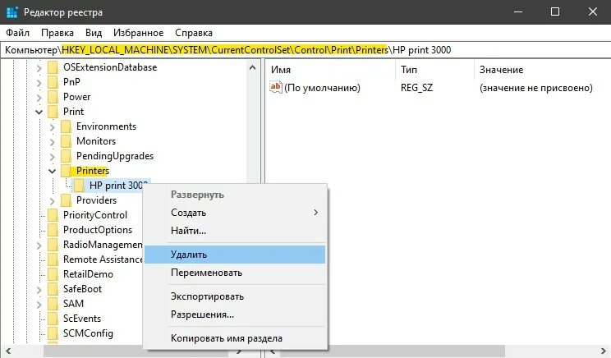Expand the Monitors key
The height and width of the screenshot is (358, 611).
coord(53,142)
